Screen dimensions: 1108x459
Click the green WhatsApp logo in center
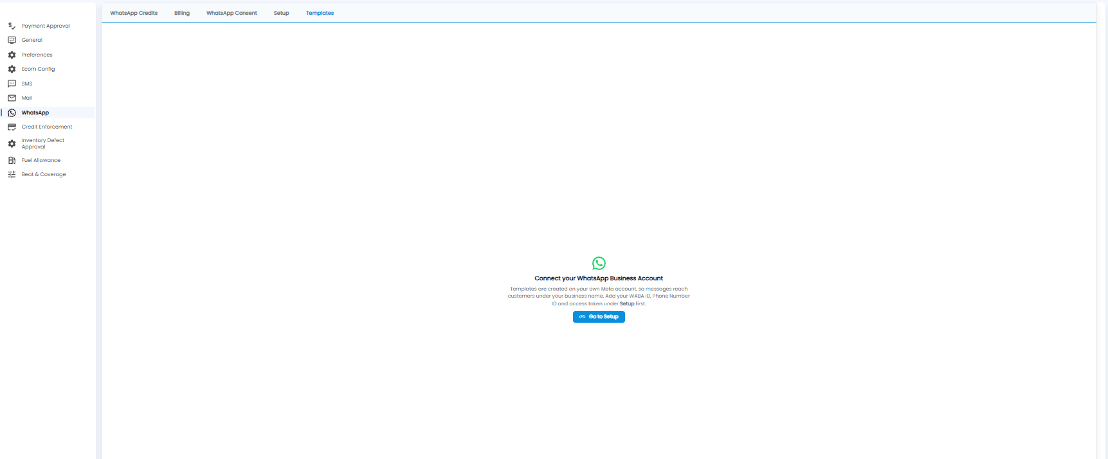coord(599,263)
